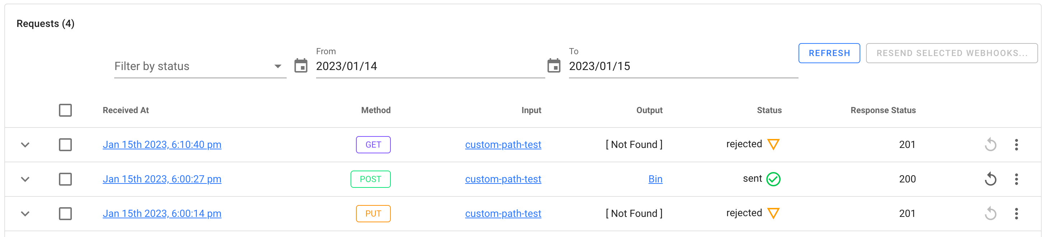Expand details of the 6:10:40 pm request
Screen dimensions: 1046x237
coord(24,144)
